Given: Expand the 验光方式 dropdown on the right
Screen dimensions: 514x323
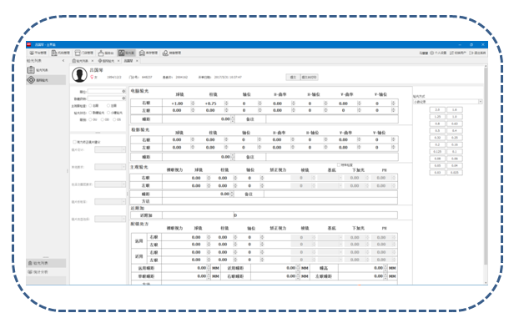Looking at the screenshot, I should pyautogui.click(x=480, y=102).
